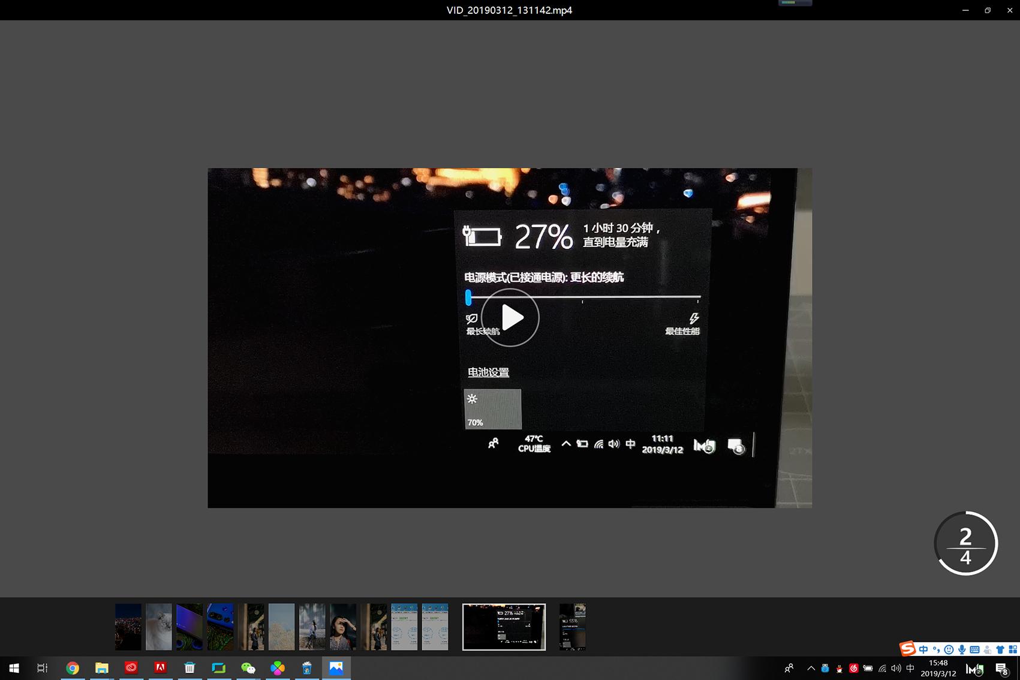Image resolution: width=1020 pixels, height=680 pixels.
Task: Open File Explorer from the taskbar
Action: click(x=101, y=667)
